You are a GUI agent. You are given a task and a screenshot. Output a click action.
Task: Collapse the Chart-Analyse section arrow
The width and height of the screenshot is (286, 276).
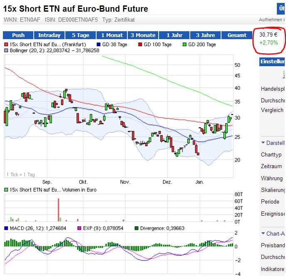pyautogui.click(x=263, y=234)
